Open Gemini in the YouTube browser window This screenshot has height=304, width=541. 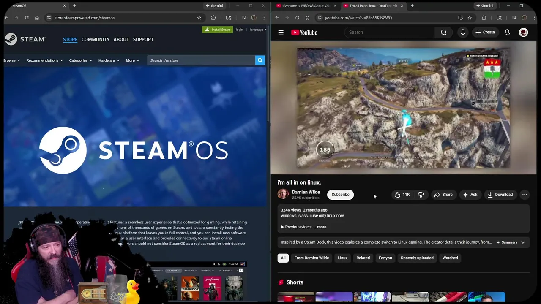click(484, 5)
